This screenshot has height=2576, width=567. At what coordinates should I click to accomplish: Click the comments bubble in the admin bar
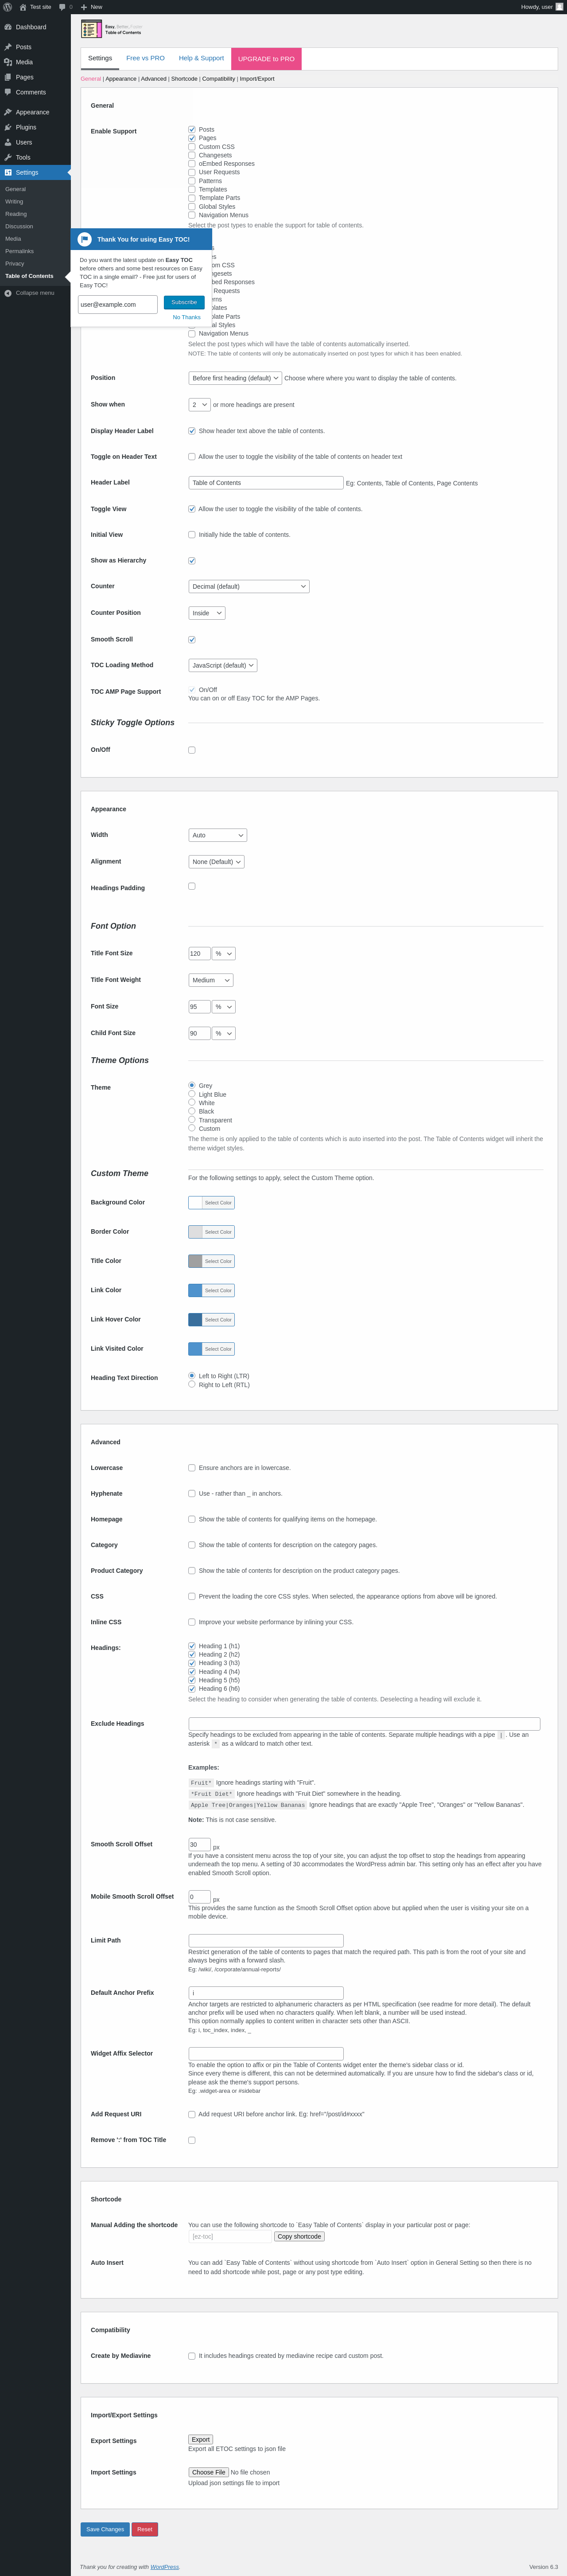tap(65, 7)
